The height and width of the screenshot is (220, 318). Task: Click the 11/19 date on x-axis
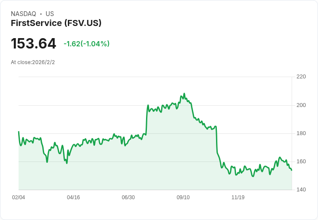238,197
